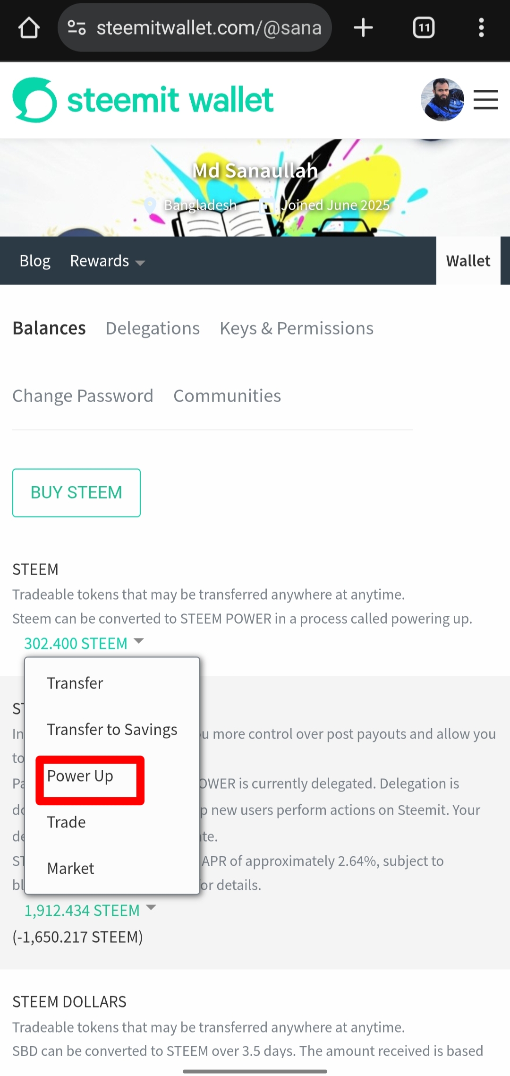The width and height of the screenshot is (510, 1076).
Task: Expand the Rewards dropdown
Action: [107, 261]
